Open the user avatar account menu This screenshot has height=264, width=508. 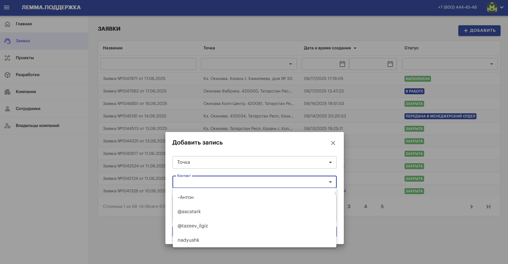495,7
